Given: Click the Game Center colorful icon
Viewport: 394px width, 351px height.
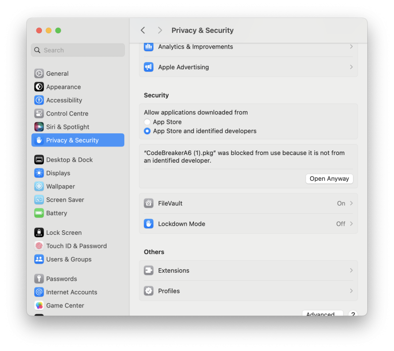Looking at the screenshot, I should (x=39, y=305).
